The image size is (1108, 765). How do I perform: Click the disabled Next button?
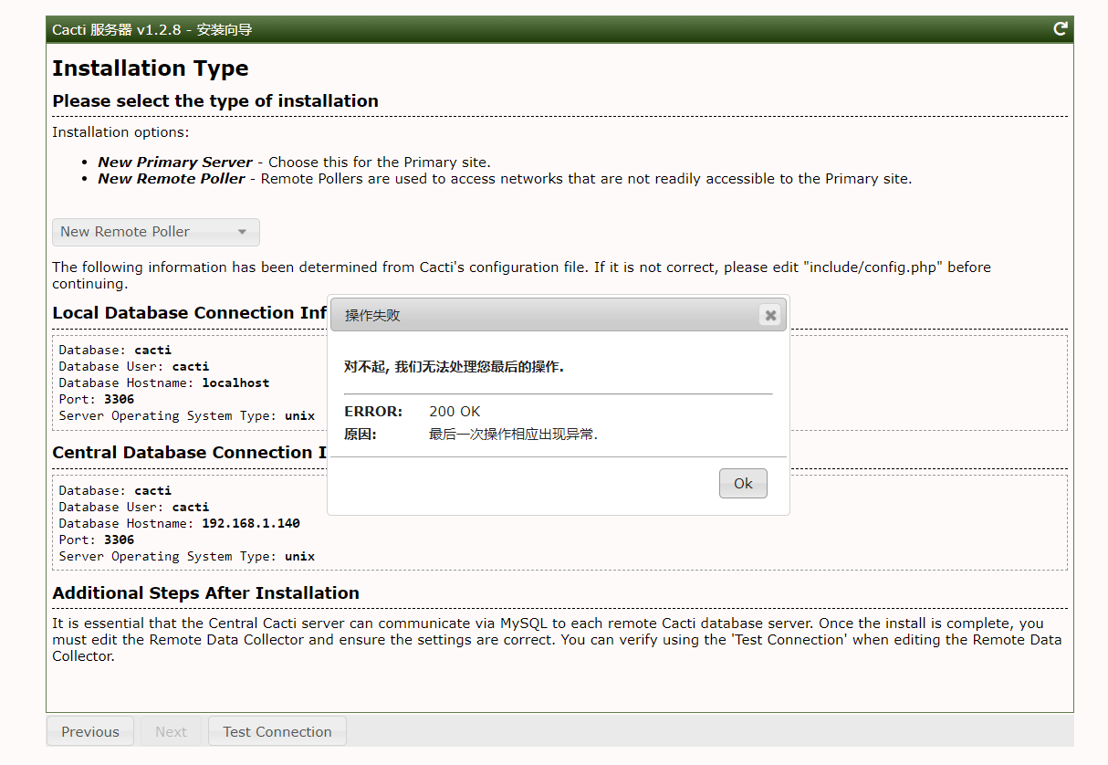171,731
